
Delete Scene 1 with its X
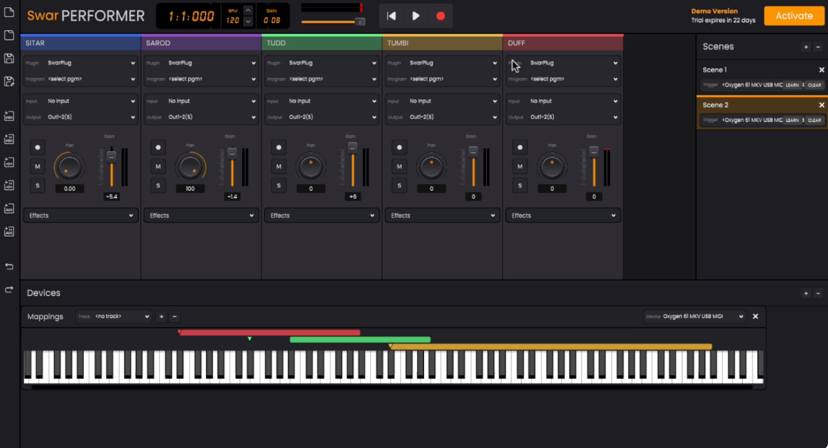[821, 70]
